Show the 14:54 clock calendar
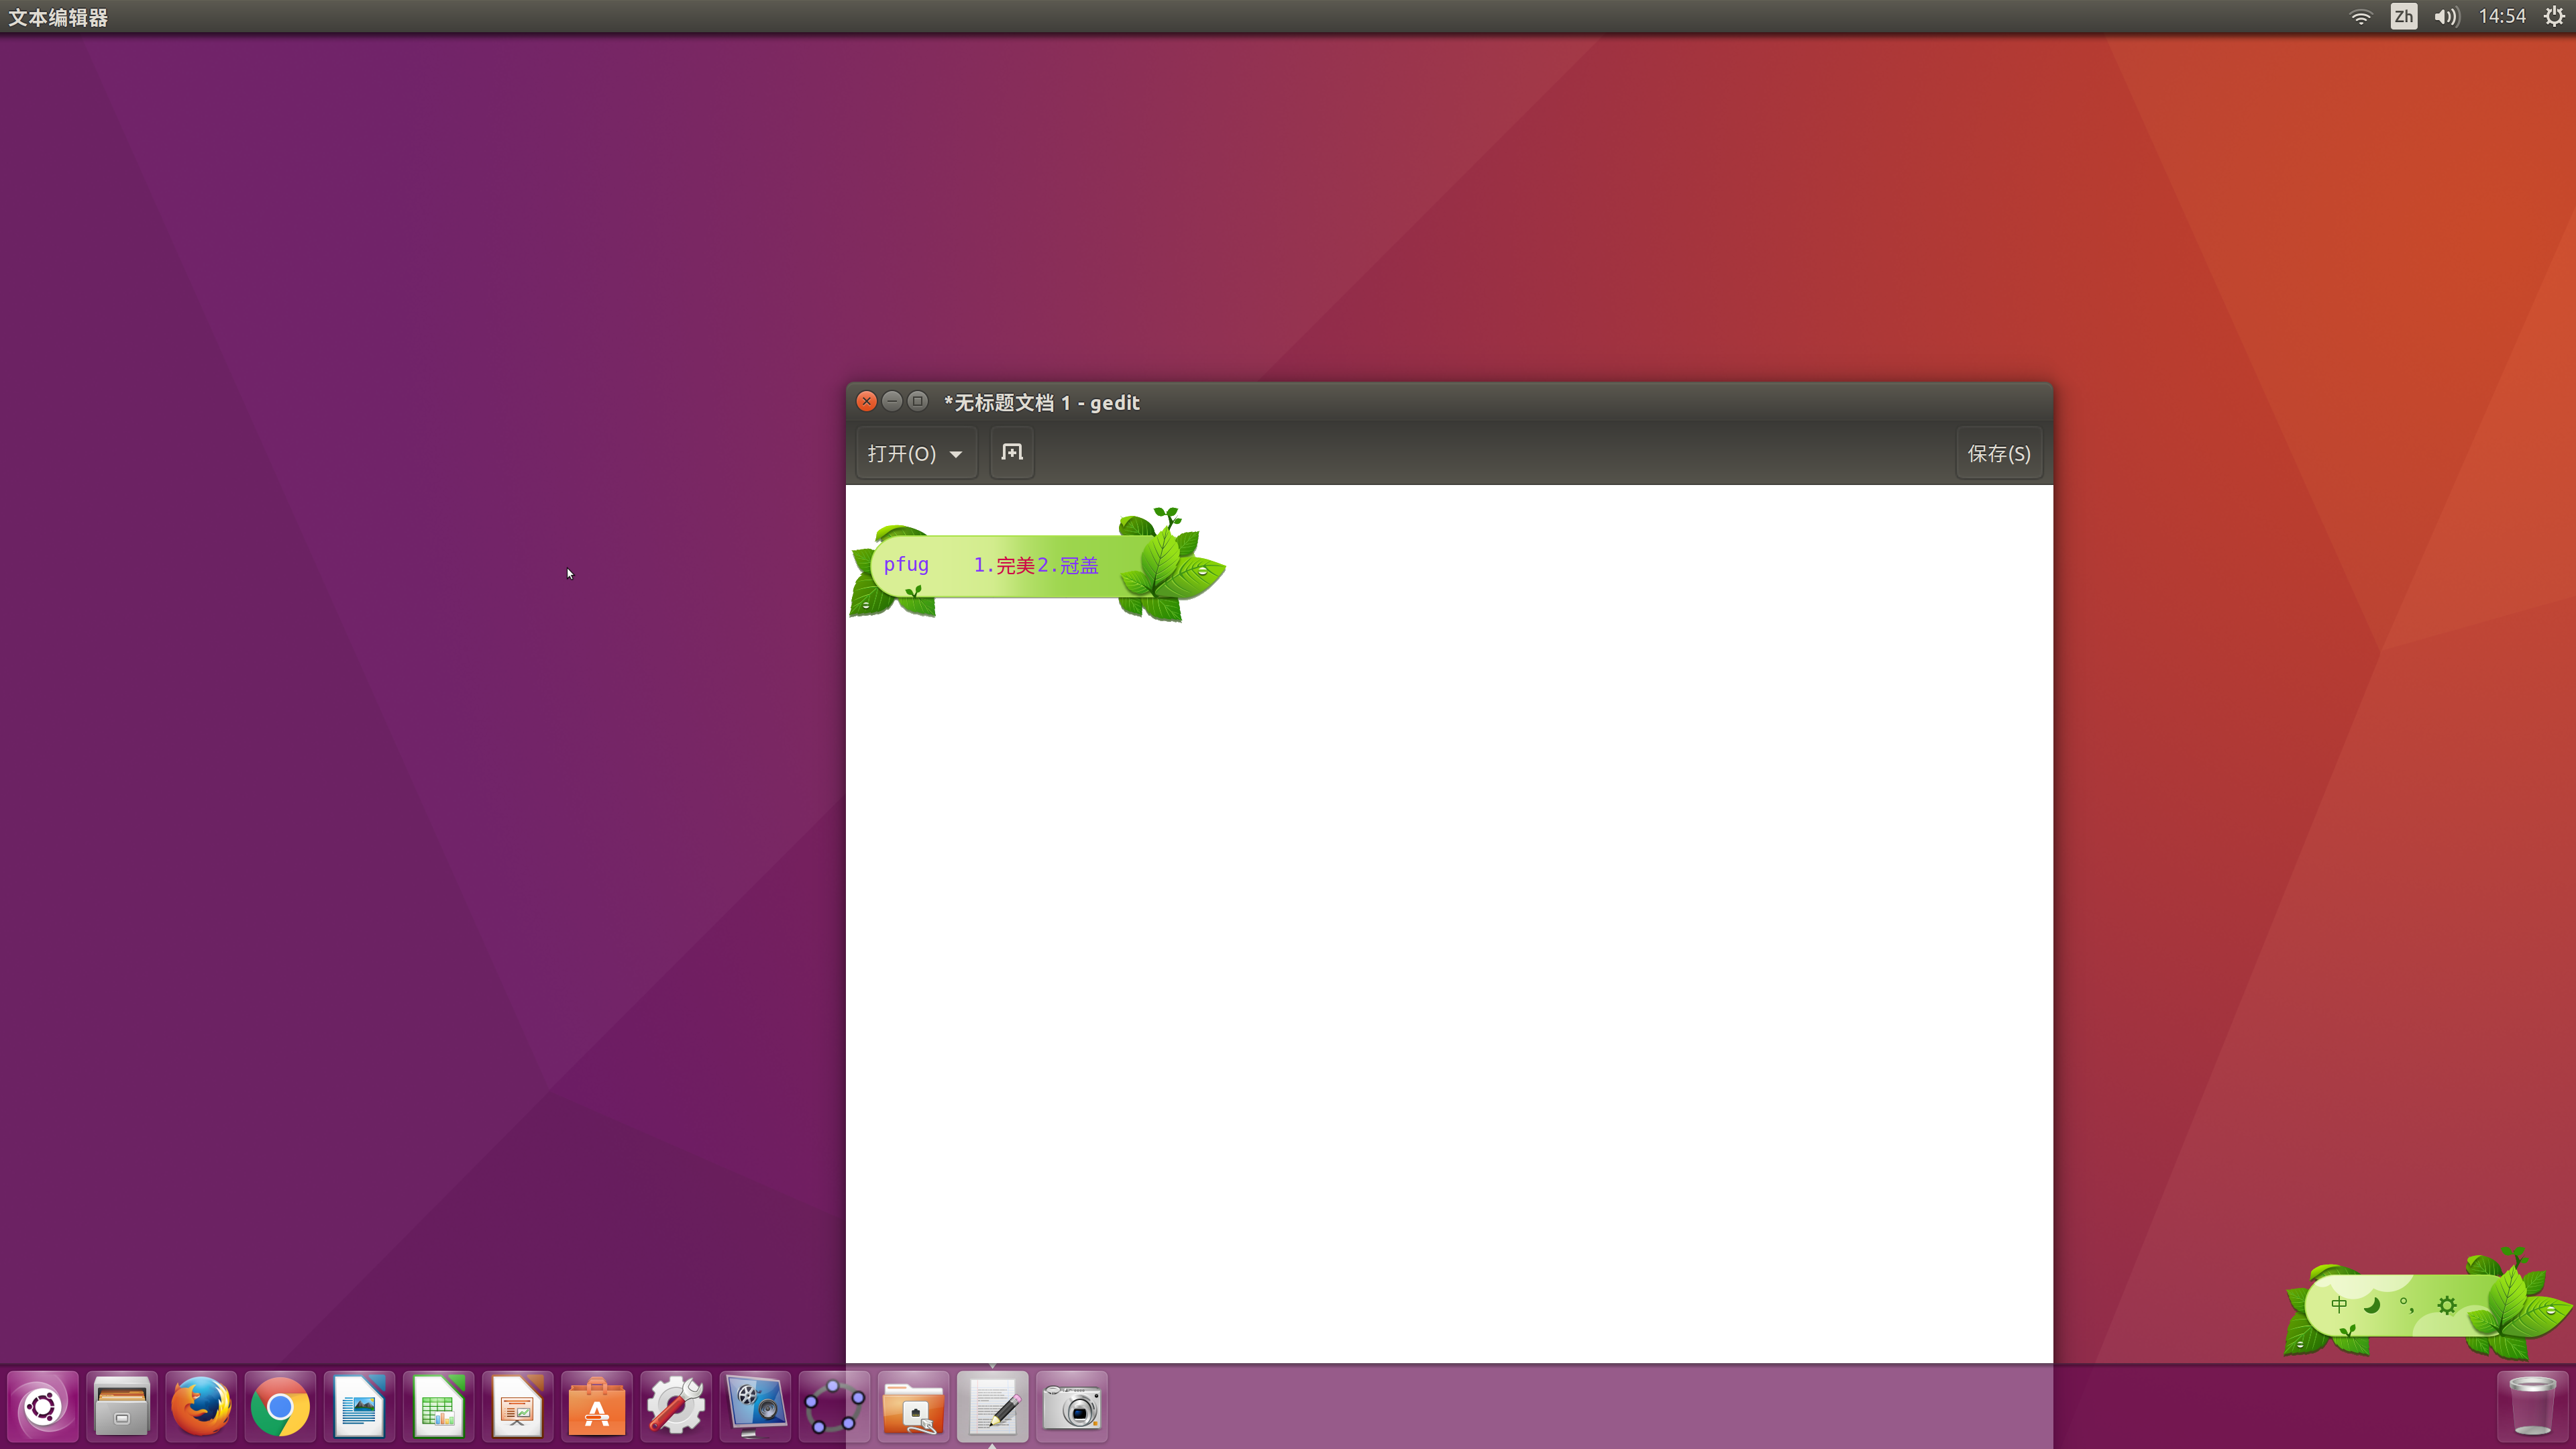 pos(2502,17)
